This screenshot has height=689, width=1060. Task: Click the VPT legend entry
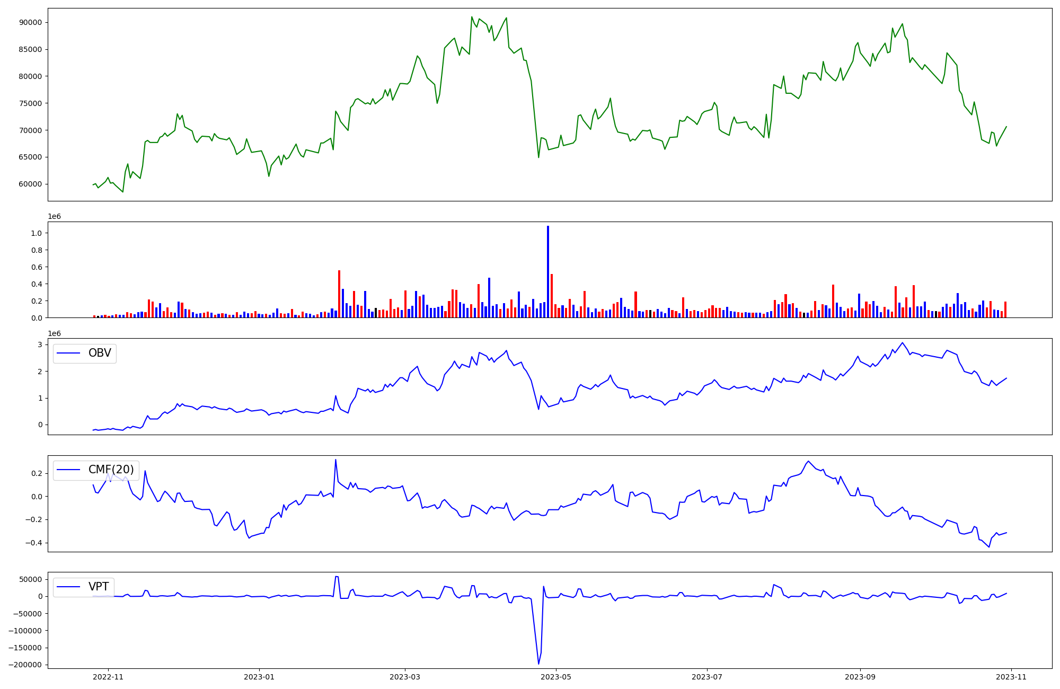pyautogui.click(x=84, y=587)
